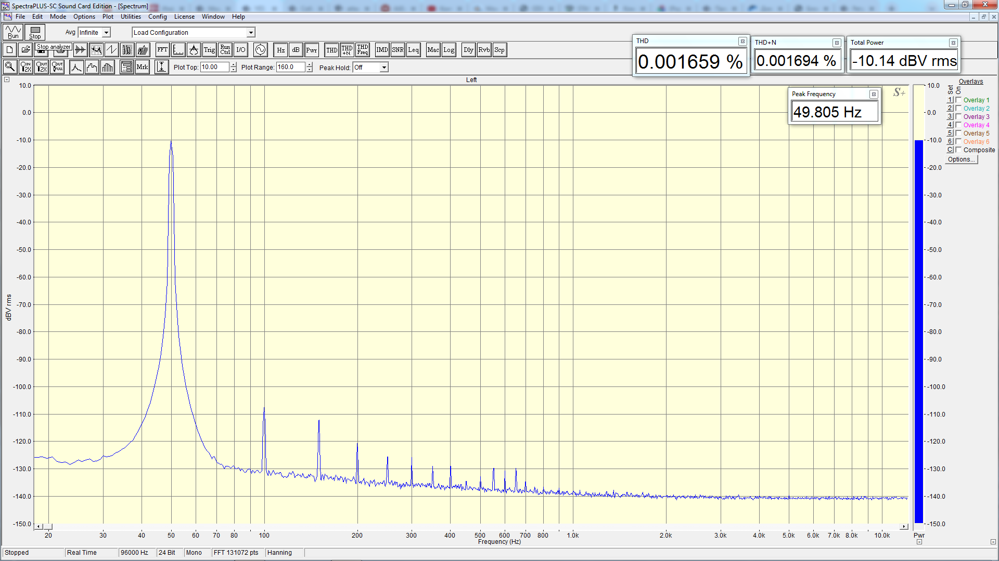Click inside the Plot Top field
Viewport: 999px width, 561px height.
click(x=214, y=68)
